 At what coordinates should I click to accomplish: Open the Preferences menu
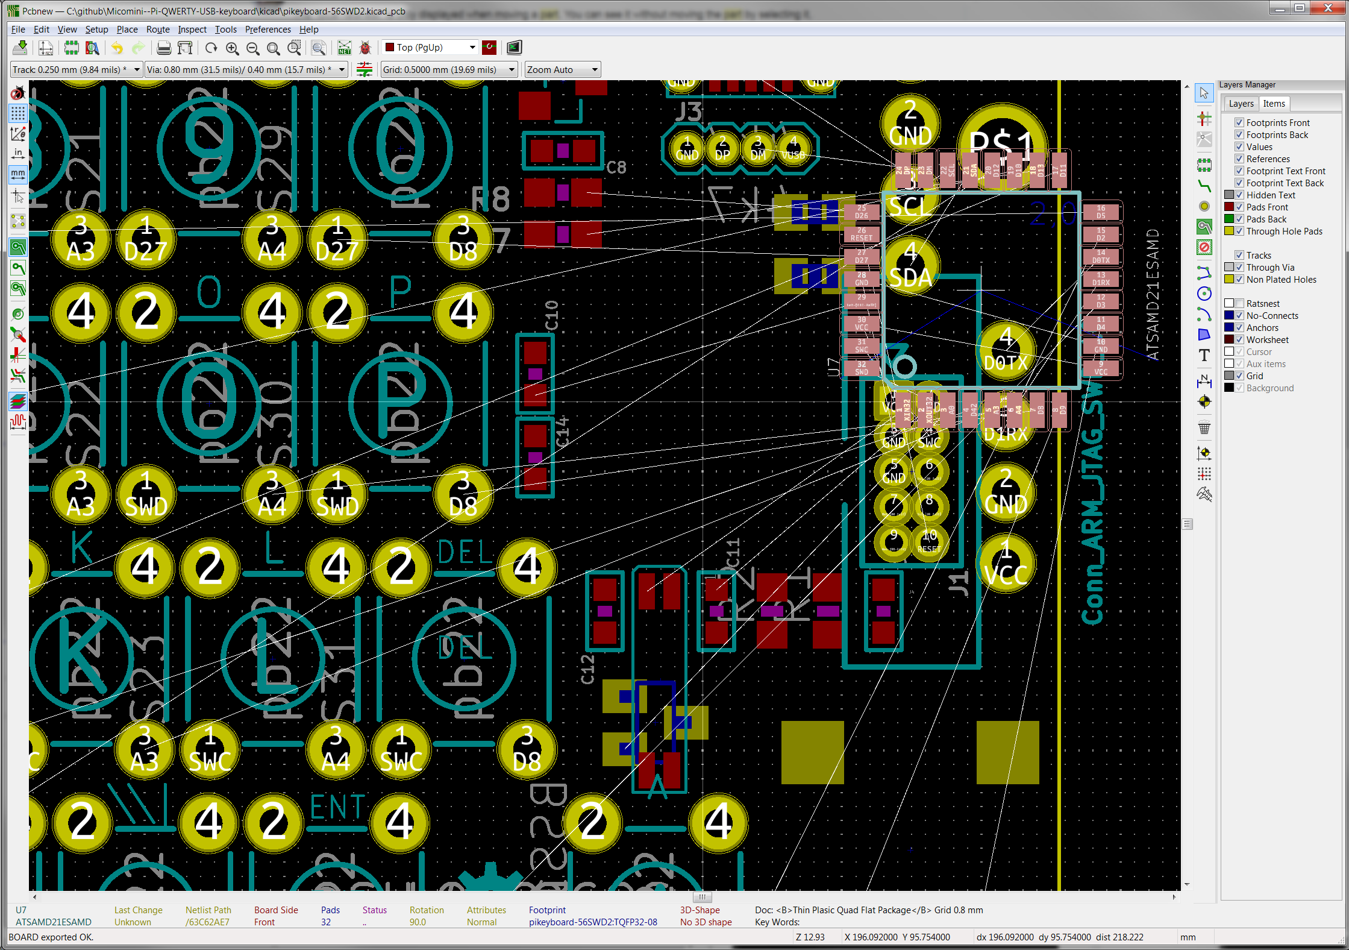click(268, 29)
